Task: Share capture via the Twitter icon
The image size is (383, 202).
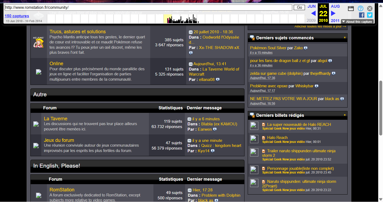Action: [369, 15]
